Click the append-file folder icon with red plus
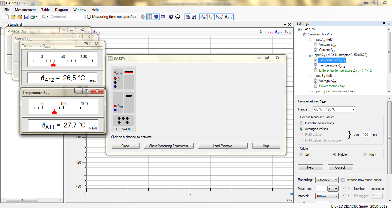 20,17
